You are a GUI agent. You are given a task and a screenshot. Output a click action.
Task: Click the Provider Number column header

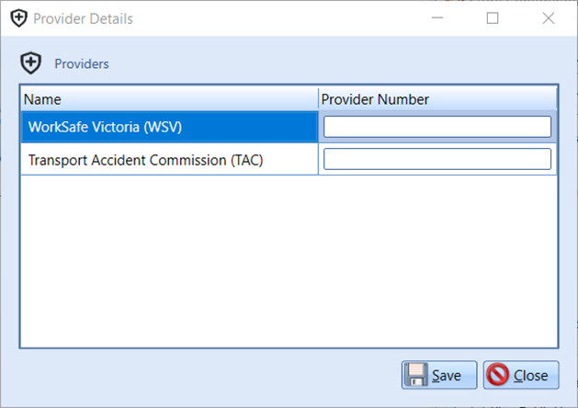click(x=438, y=98)
